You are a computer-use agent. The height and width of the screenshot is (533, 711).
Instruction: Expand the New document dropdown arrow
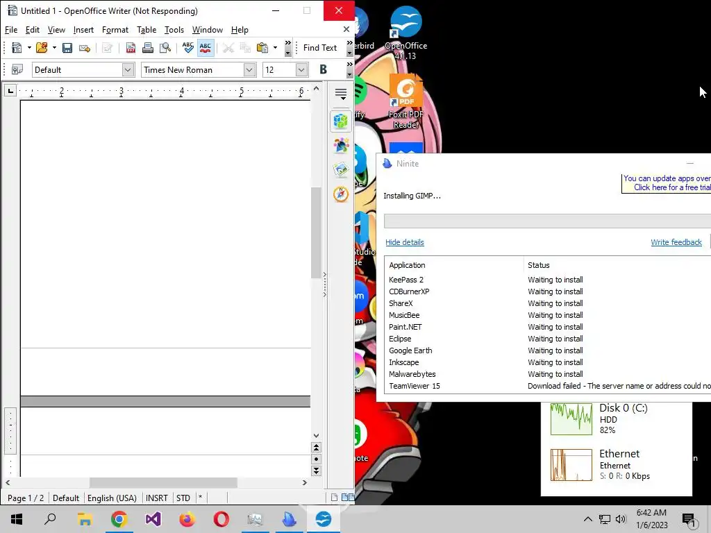[x=29, y=48]
